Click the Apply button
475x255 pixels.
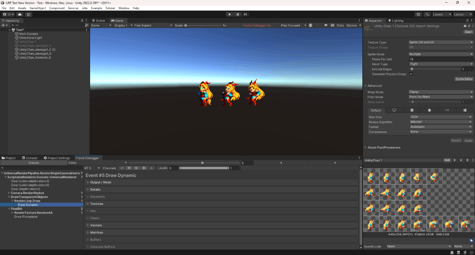point(468,141)
